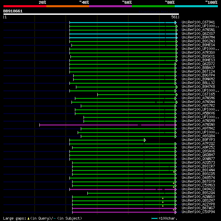The image size is (221, 221).
Task: Select the UniRef100_A9S7R2 label
Action: 198,106
